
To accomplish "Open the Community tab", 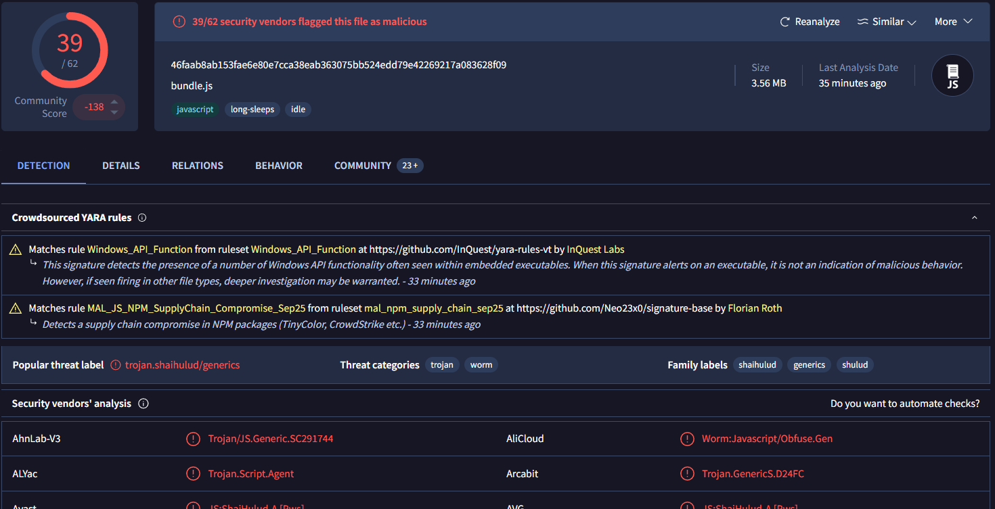I will coord(378,166).
